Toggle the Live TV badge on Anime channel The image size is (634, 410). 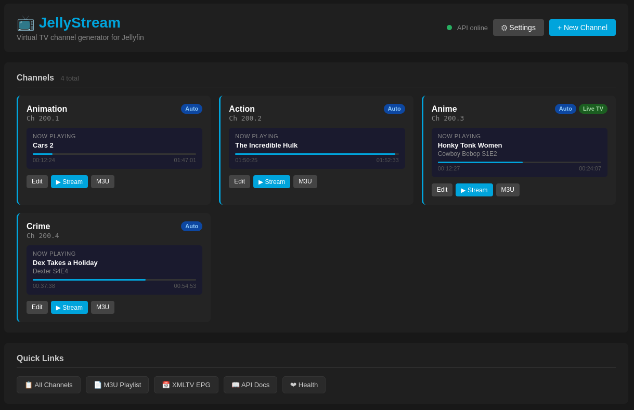pos(593,109)
